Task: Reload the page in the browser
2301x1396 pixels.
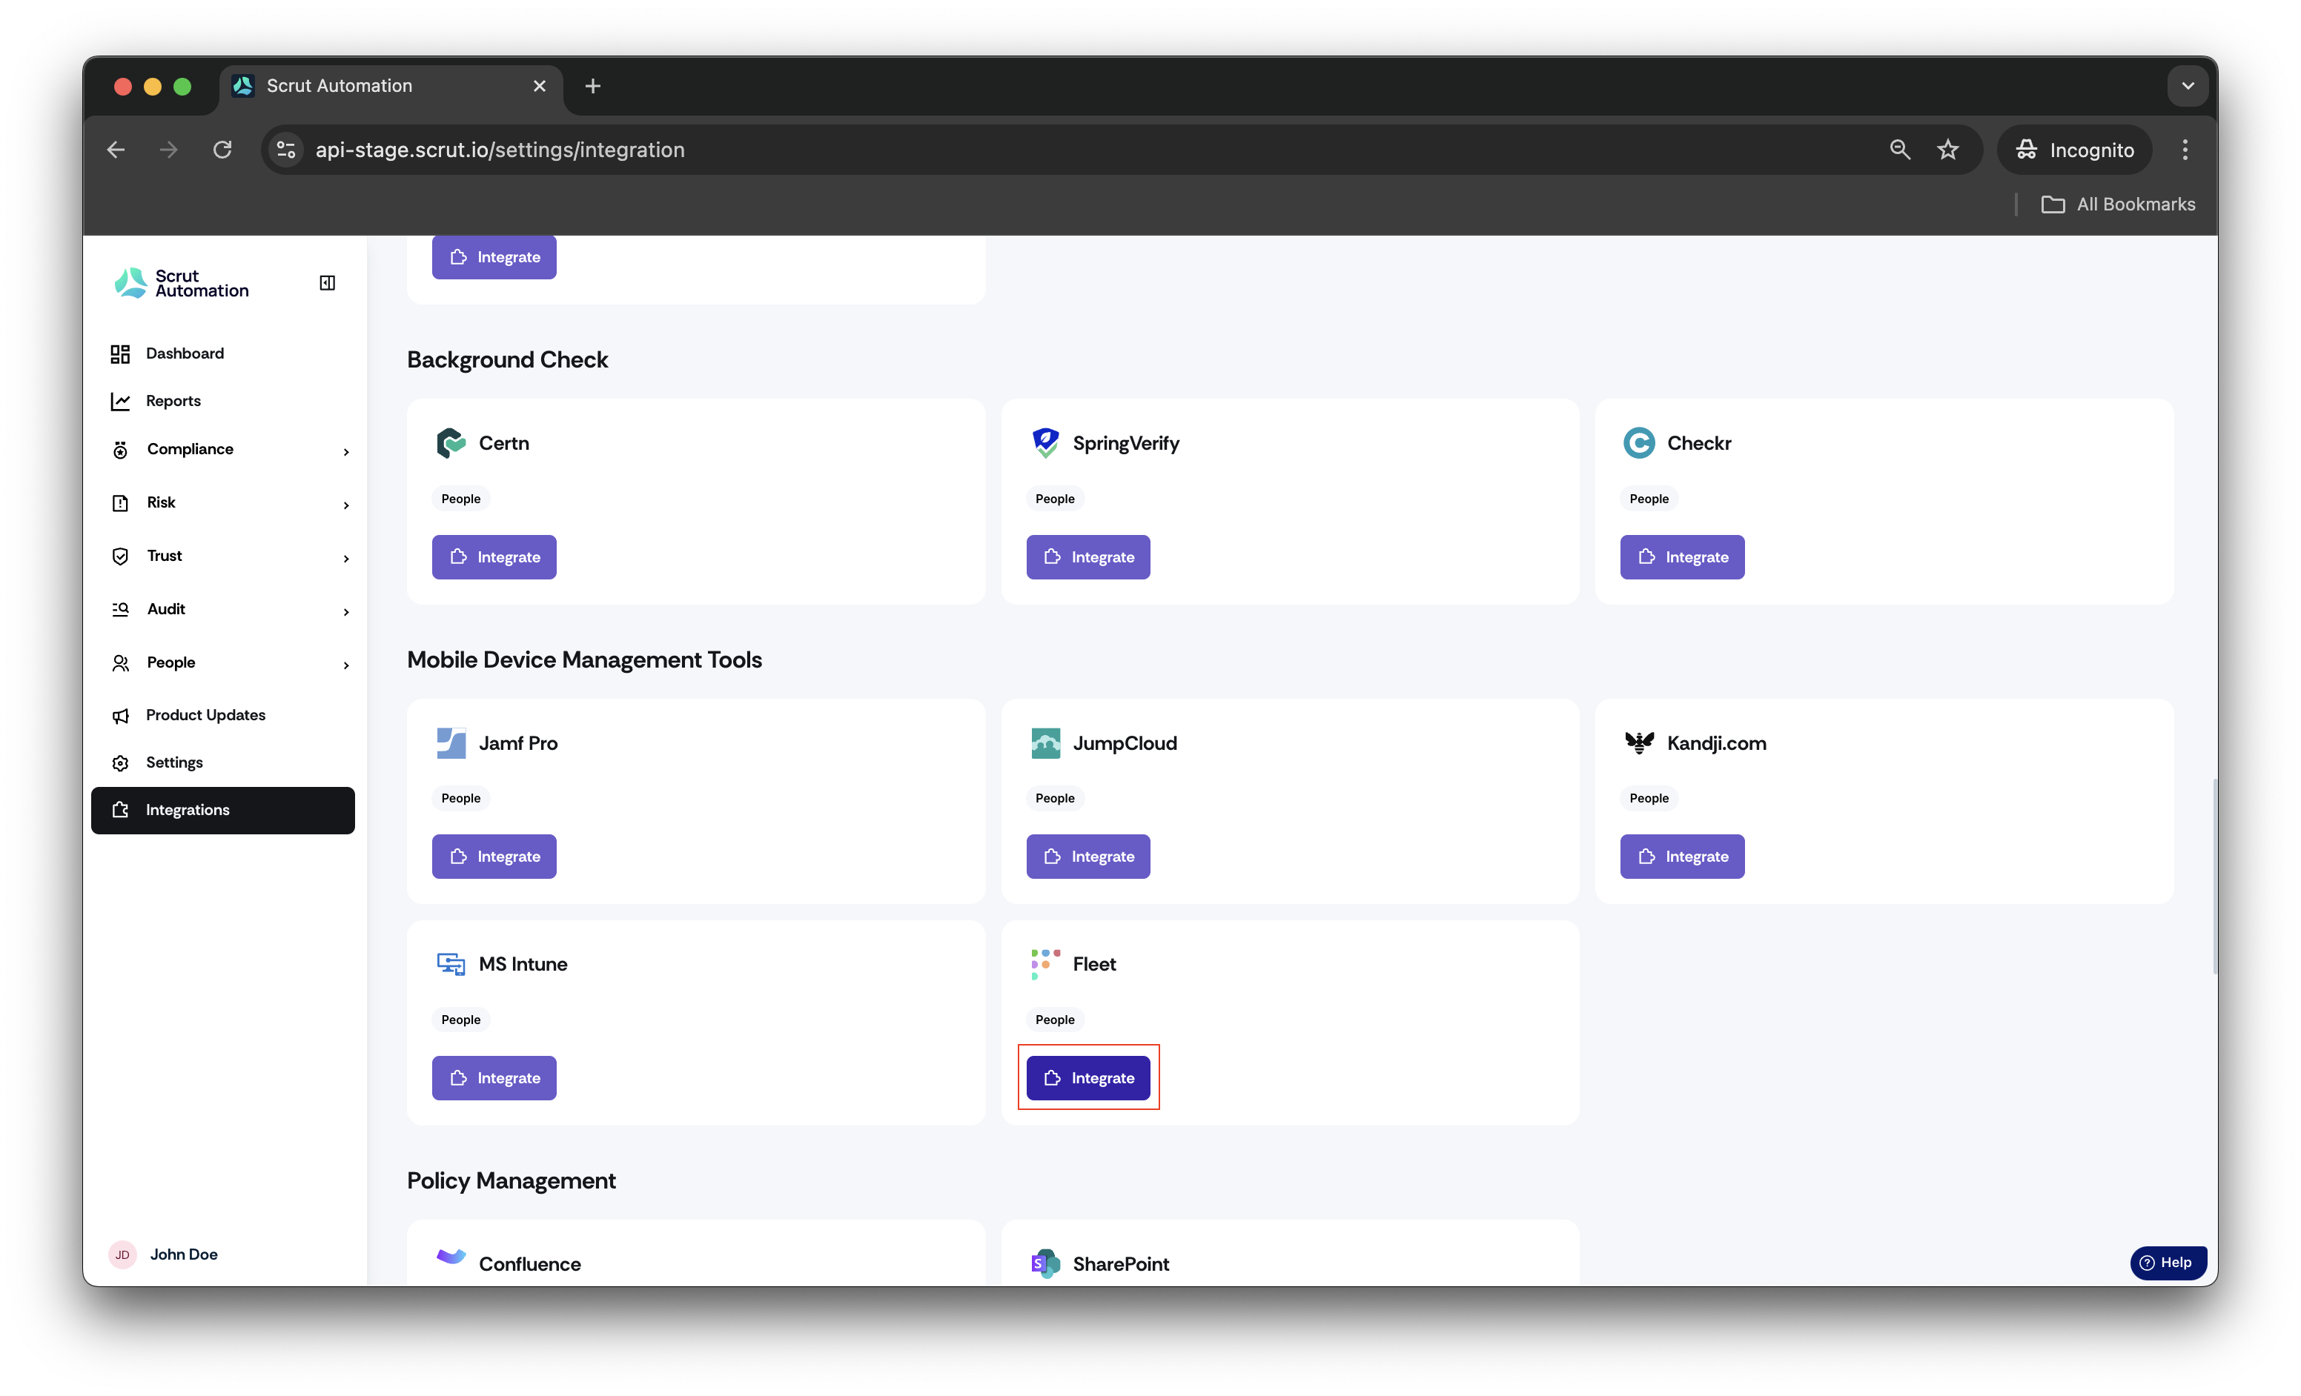Action: (222, 149)
